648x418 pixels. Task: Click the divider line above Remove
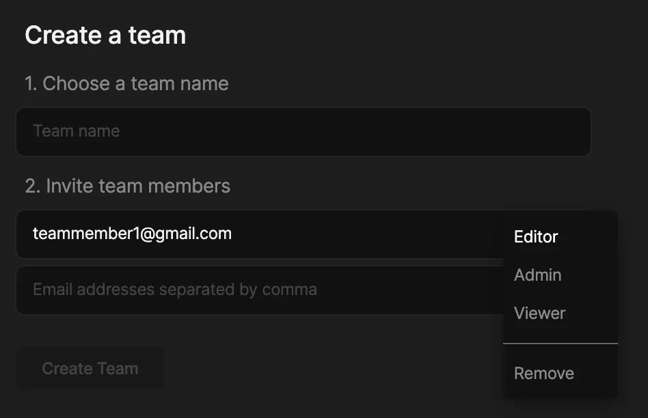(560, 344)
